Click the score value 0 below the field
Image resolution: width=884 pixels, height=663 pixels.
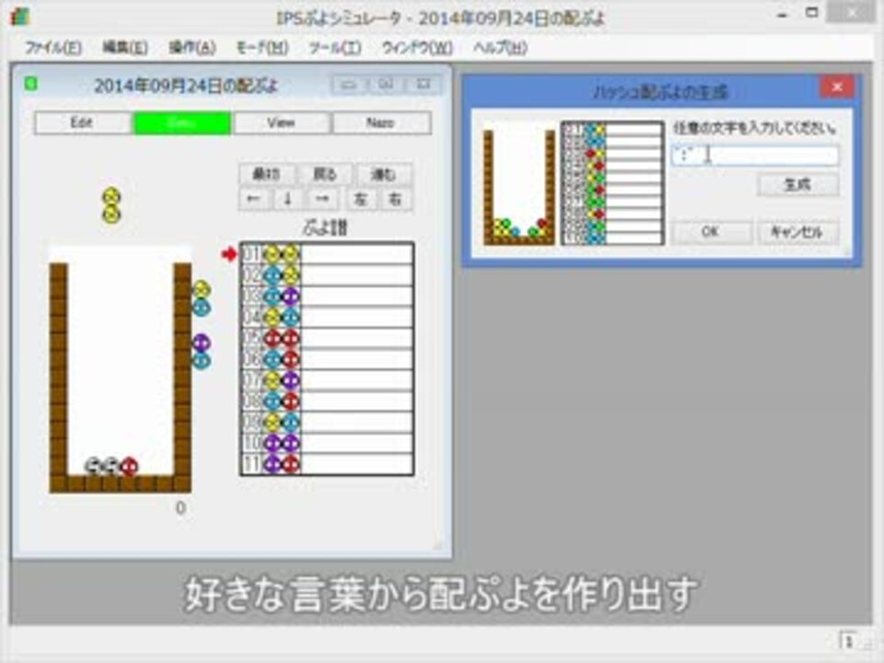point(180,508)
